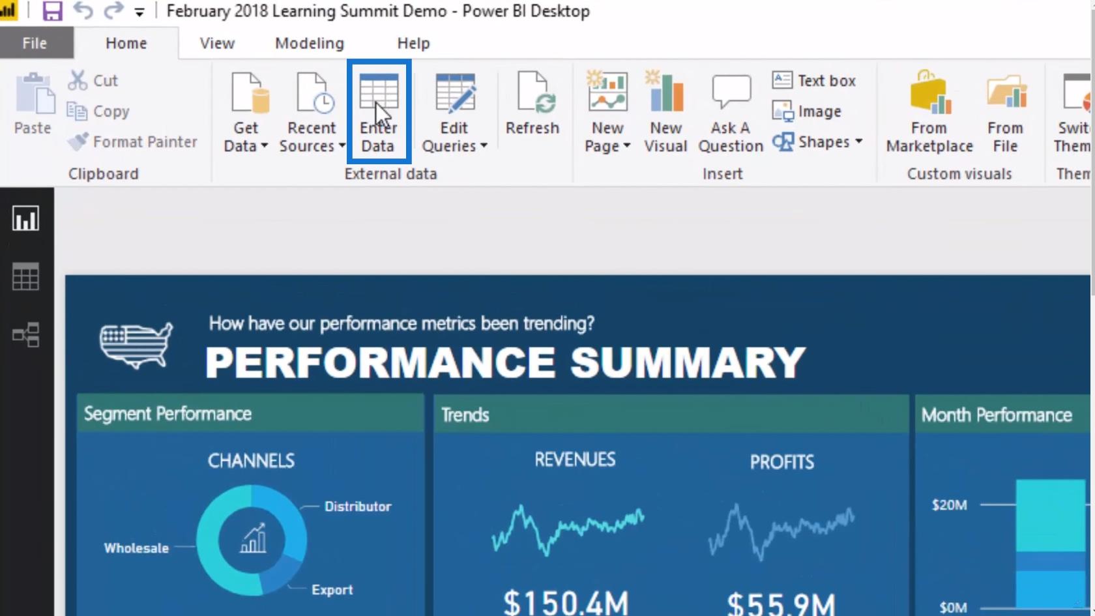Click the $55.9M profit value

click(781, 604)
